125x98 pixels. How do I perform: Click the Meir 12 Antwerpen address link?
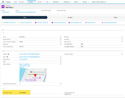(25, 66)
